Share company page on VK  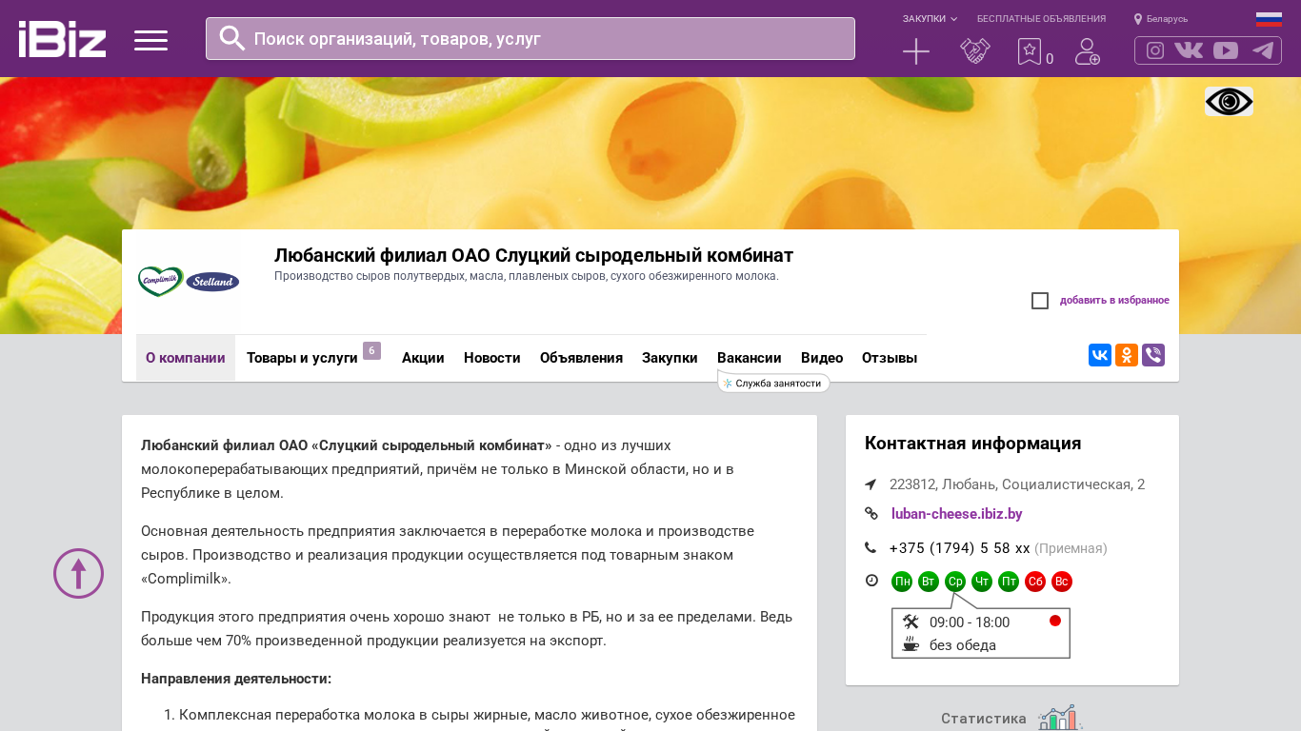pos(1100,355)
